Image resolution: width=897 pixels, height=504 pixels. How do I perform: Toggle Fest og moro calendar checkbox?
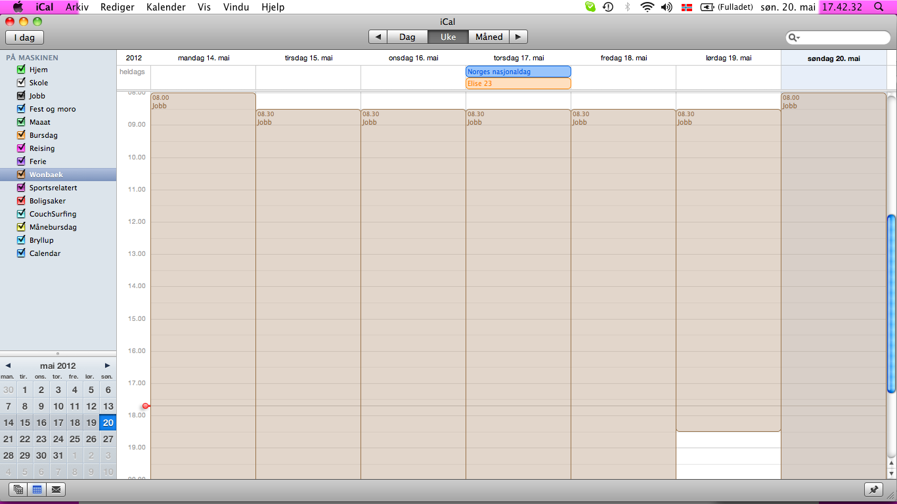pyautogui.click(x=21, y=109)
